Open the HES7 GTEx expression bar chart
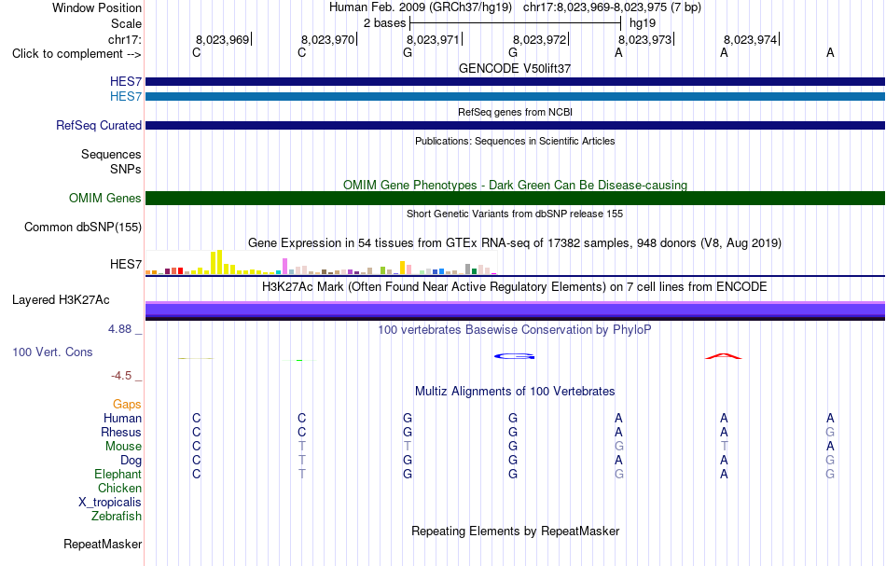This screenshot has height=566, width=886. pos(321,263)
